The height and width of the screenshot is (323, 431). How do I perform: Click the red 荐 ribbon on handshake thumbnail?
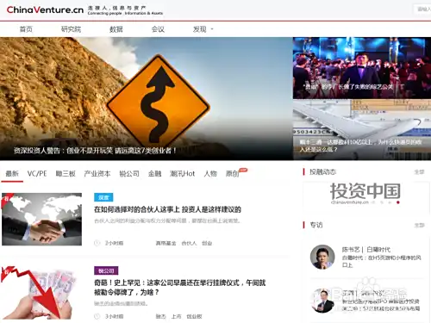[6, 199]
